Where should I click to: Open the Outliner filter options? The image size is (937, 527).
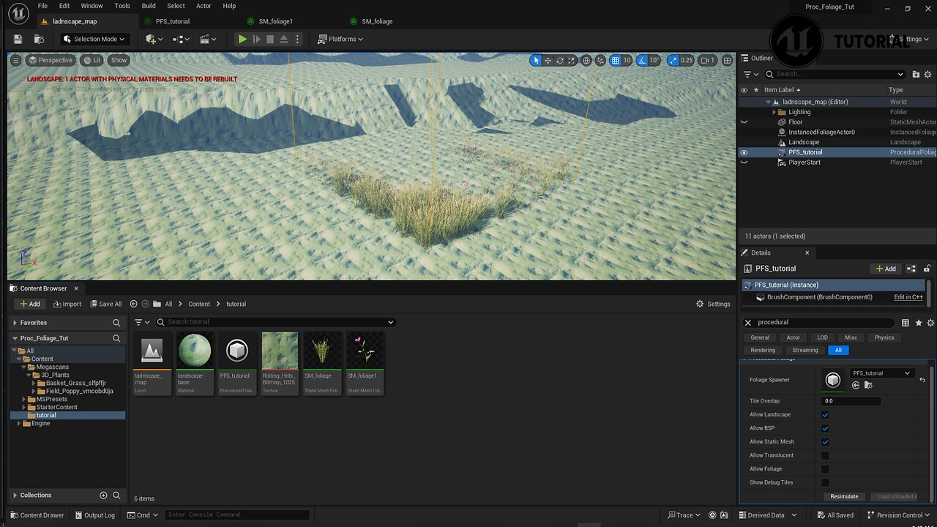(x=750, y=74)
